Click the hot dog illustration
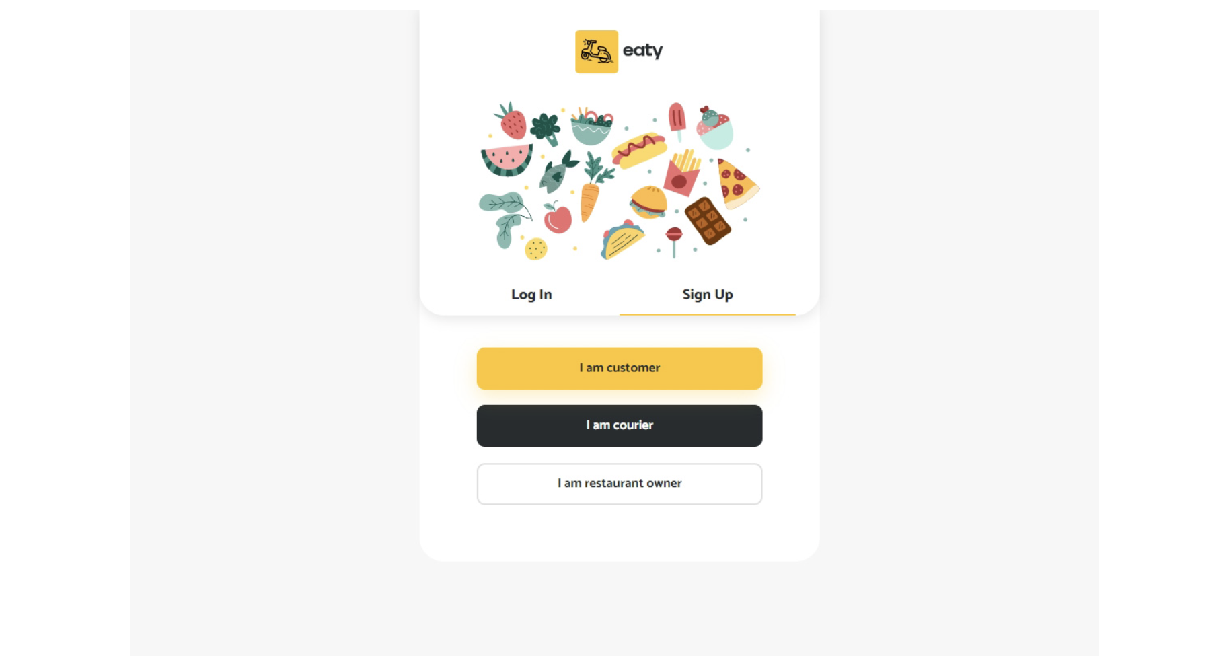This screenshot has width=1231, height=662. point(638,150)
